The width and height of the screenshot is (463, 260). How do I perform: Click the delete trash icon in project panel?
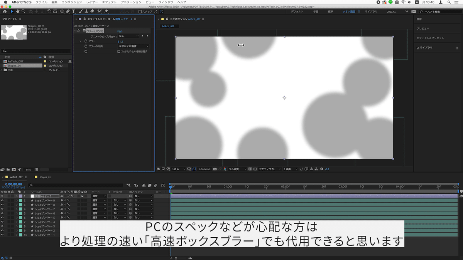[37, 169]
